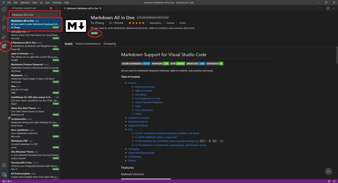Click the Features link in table of contents
Viewport: 338px width, 183px height.
tap(132, 83)
